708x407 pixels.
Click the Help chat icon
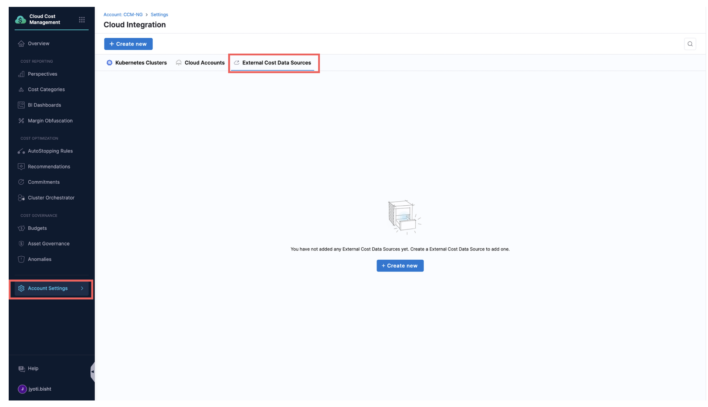tap(21, 369)
